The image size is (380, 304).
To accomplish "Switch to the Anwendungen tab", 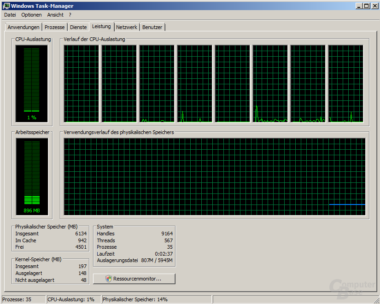I will pyautogui.click(x=23, y=27).
